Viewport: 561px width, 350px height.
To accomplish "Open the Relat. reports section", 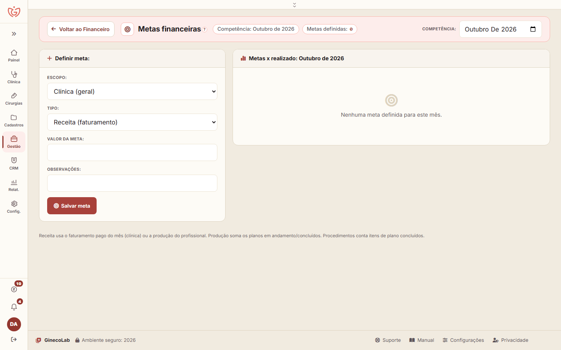I will click(x=14, y=185).
